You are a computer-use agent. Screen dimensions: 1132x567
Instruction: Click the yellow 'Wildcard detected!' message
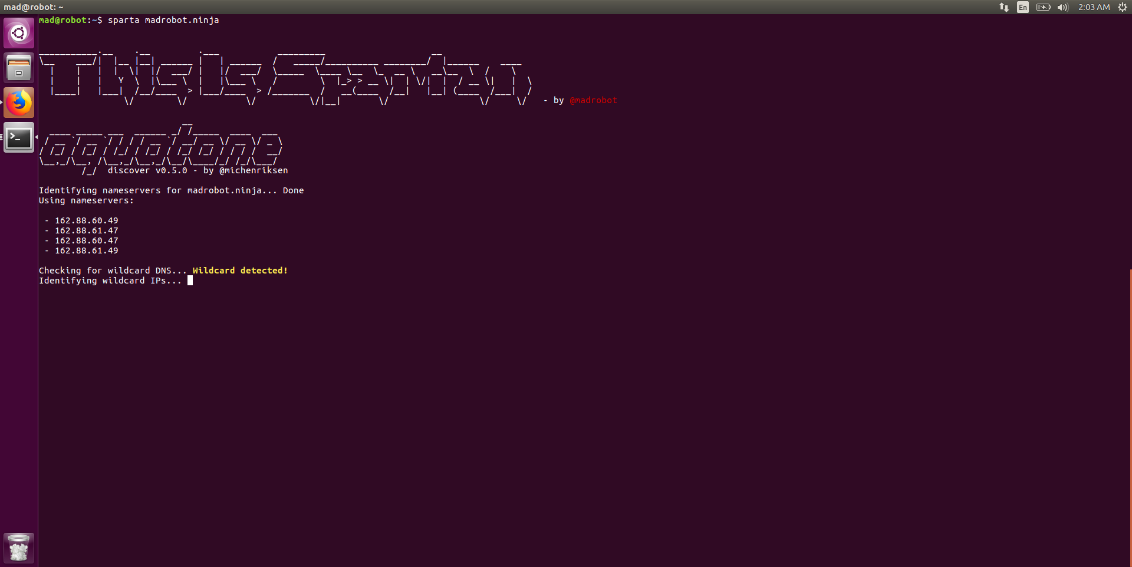tap(240, 271)
